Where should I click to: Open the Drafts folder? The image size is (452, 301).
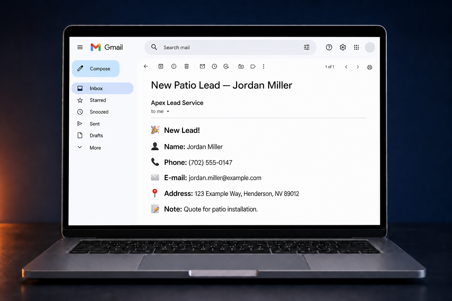(x=96, y=136)
